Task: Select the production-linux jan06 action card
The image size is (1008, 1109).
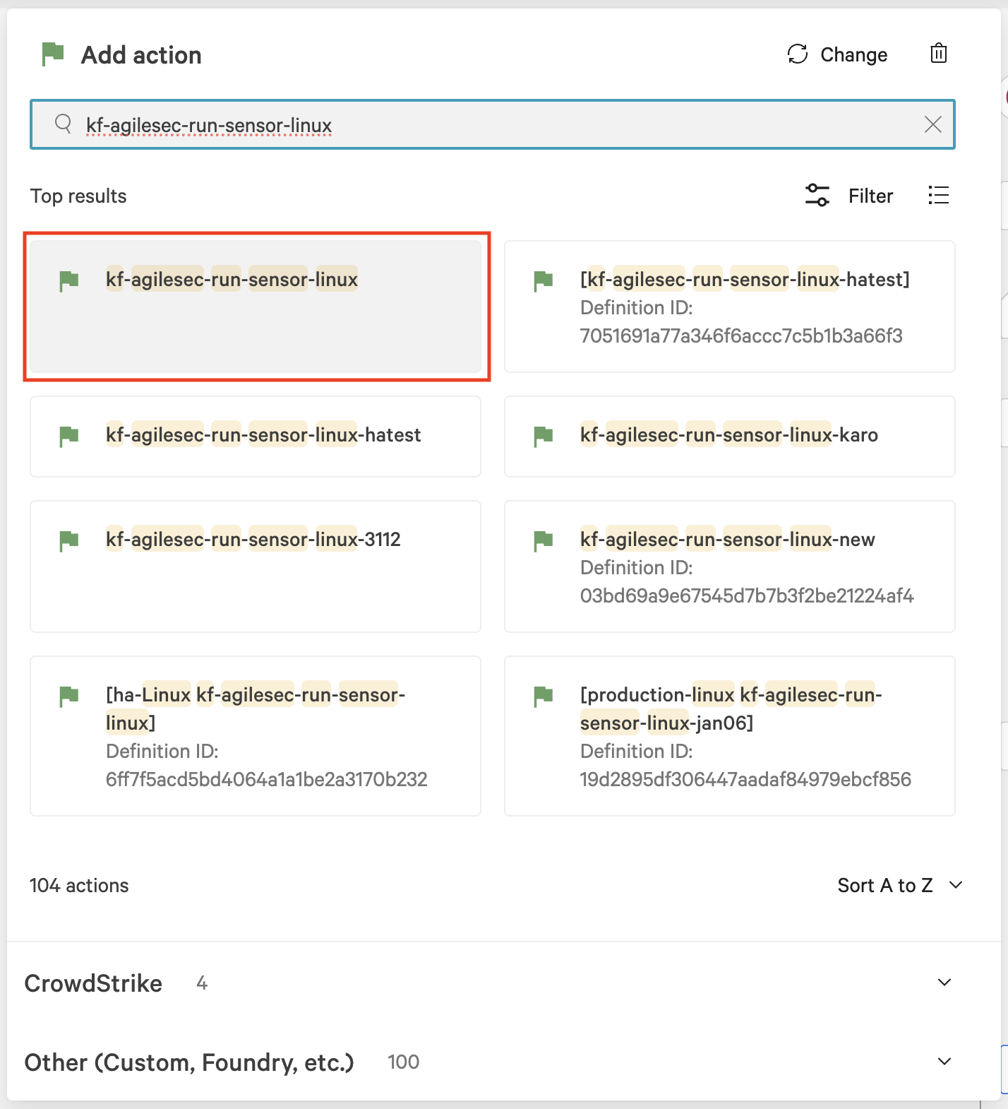Action: pos(729,735)
